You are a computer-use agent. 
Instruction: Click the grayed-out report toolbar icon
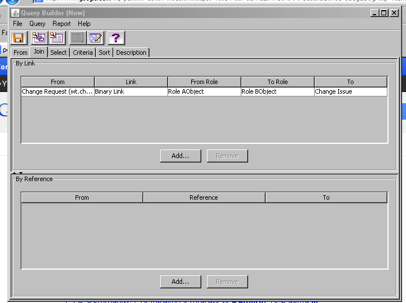click(77, 38)
